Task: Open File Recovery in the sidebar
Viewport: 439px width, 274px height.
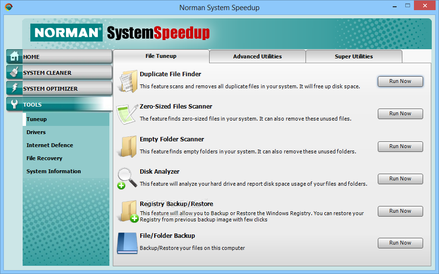Action: point(66,158)
